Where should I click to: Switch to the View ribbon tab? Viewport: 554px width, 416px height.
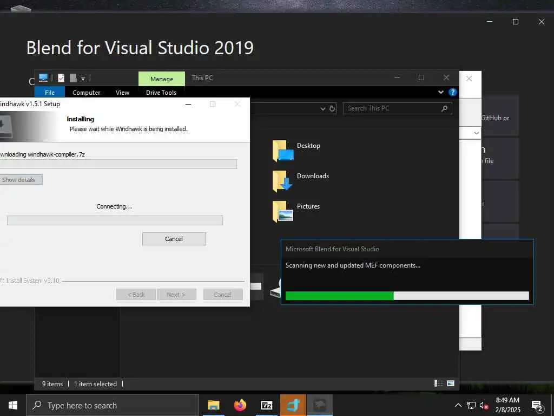123,92
